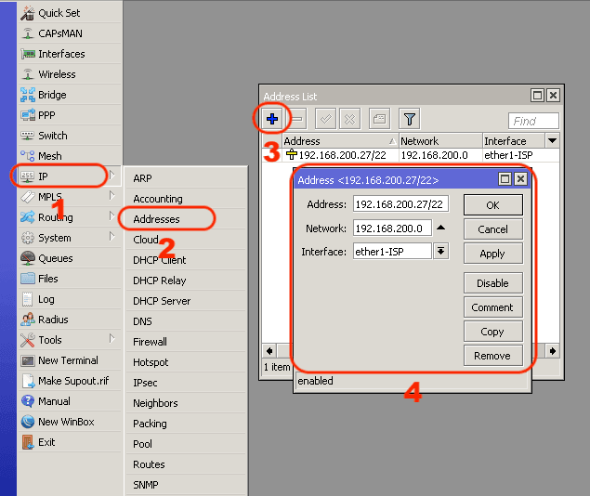Screen dimensions: 590x496
Task: Open the column chooser dropdown in Address List
Action: [x=552, y=140]
